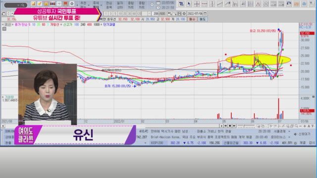Image resolution: width=317 pixels, height=178 pixels.
Task: Open the first 종합차트 menu item
Action: pos(131,5)
